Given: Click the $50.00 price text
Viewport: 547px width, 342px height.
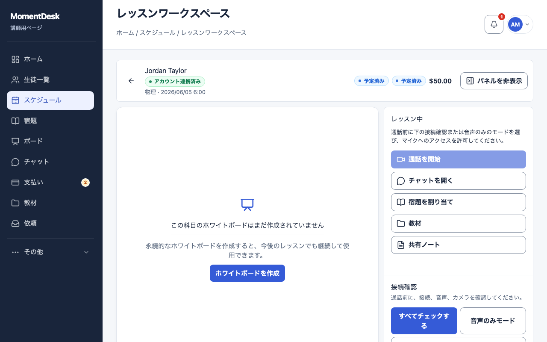Looking at the screenshot, I should pyautogui.click(x=440, y=81).
